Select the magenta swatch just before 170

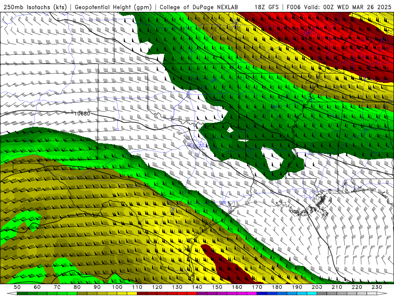coord(252,294)
